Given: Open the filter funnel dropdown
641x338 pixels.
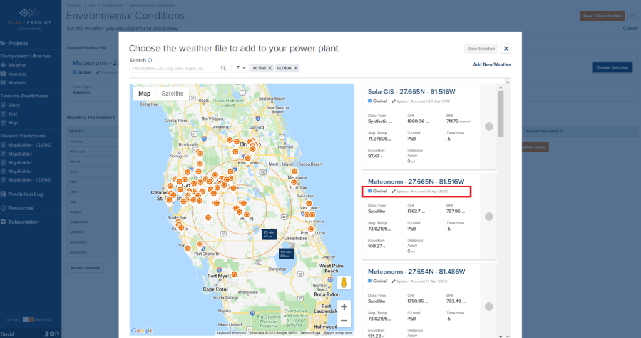Looking at the screenshot, I should [241, 68].
